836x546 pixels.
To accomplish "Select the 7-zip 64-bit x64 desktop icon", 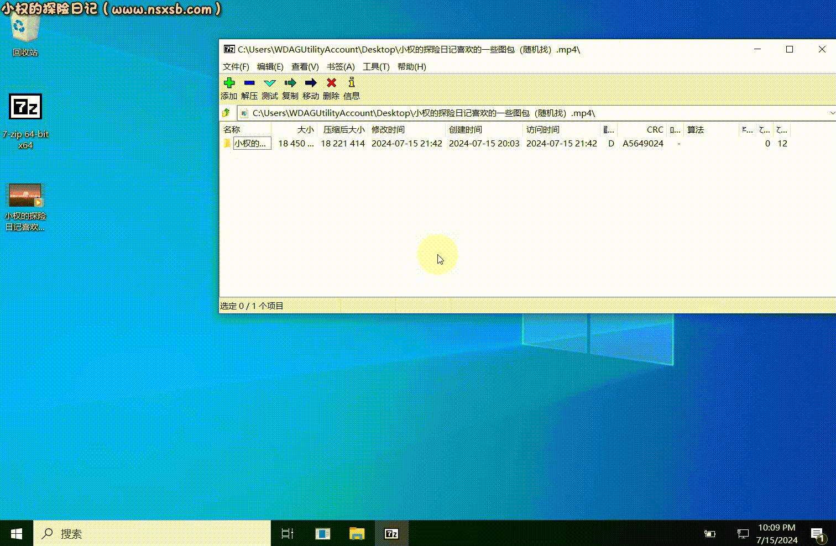I will (25, 122).
